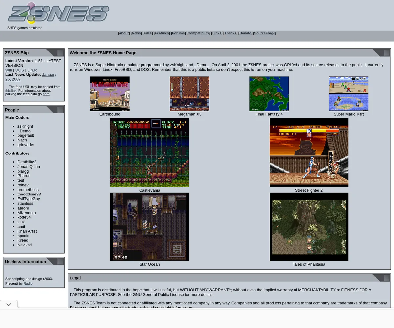Click the Castlevania screenshot image
Image resolution: width=394 pixels, height=328 pixels.
point(149,153)
